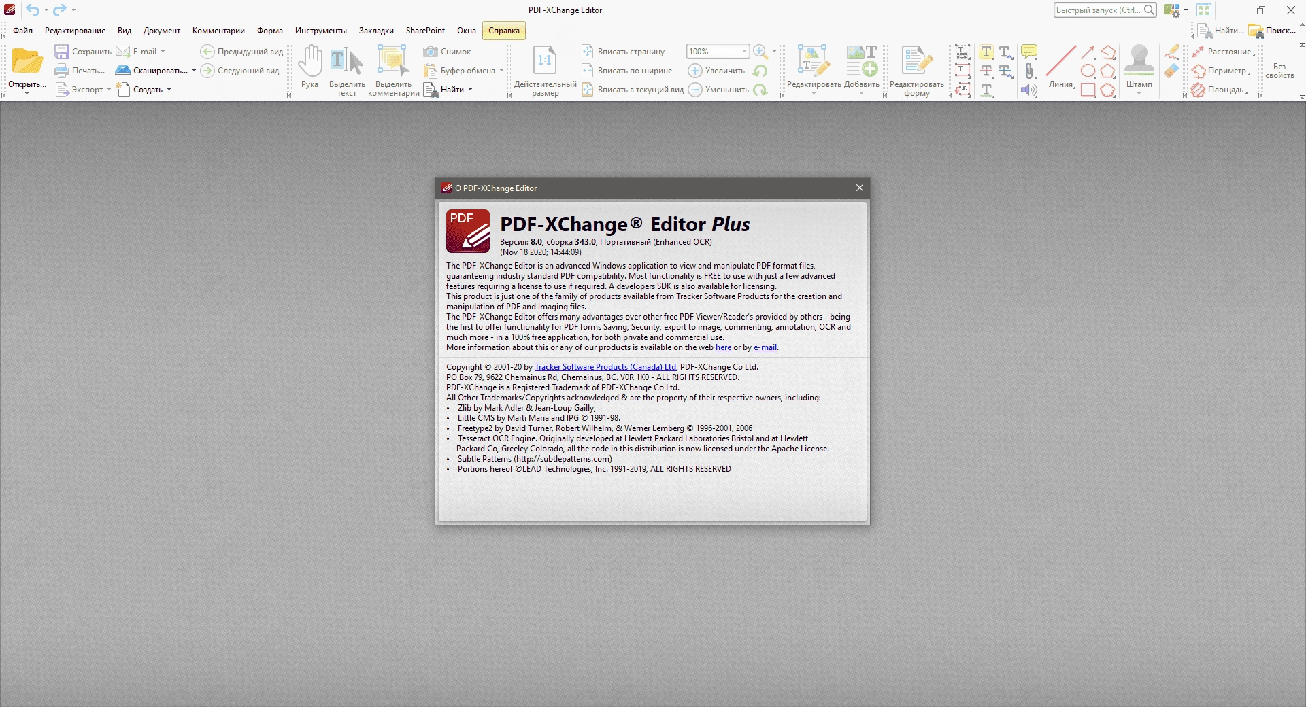Open the Document (Документ) menu
The image size is (1306, 707).
(162, 31)
